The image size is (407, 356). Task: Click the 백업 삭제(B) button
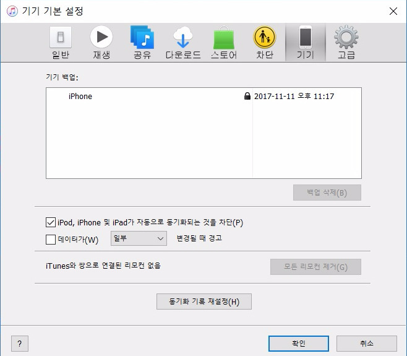327,193
